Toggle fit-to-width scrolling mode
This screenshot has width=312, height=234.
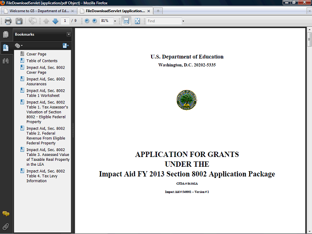click(x=126, y=21)
